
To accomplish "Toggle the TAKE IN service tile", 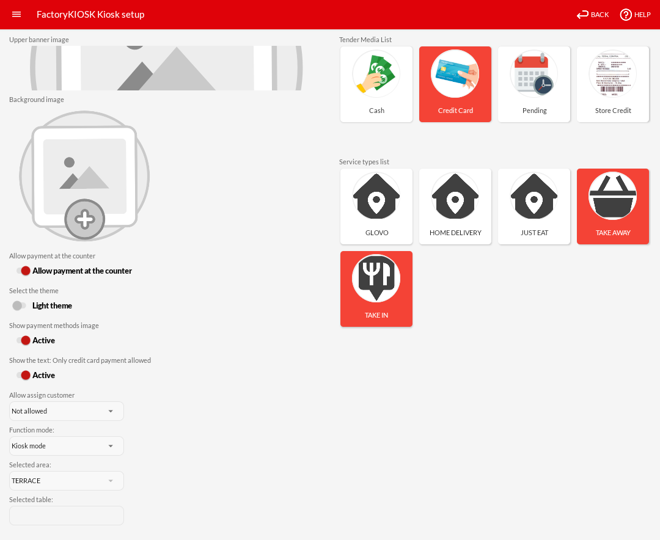I will tap(376, 288).
